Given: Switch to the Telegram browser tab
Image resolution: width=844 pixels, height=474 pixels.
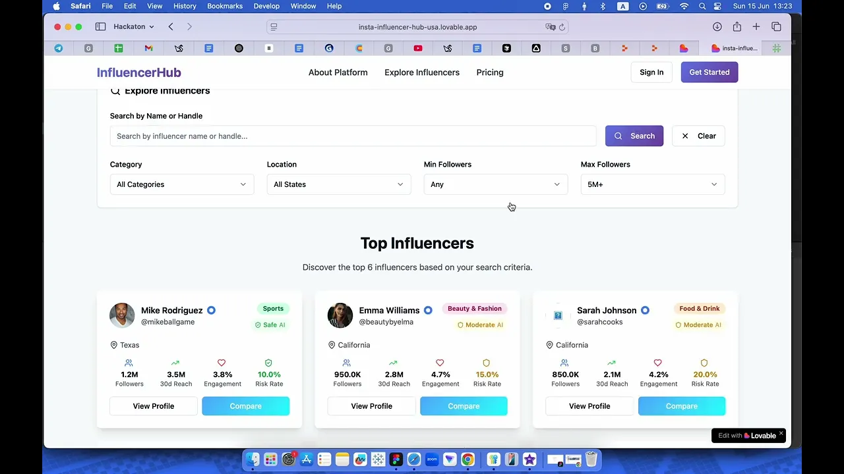Looking at the screenshot, I should (x=59, y=48).
